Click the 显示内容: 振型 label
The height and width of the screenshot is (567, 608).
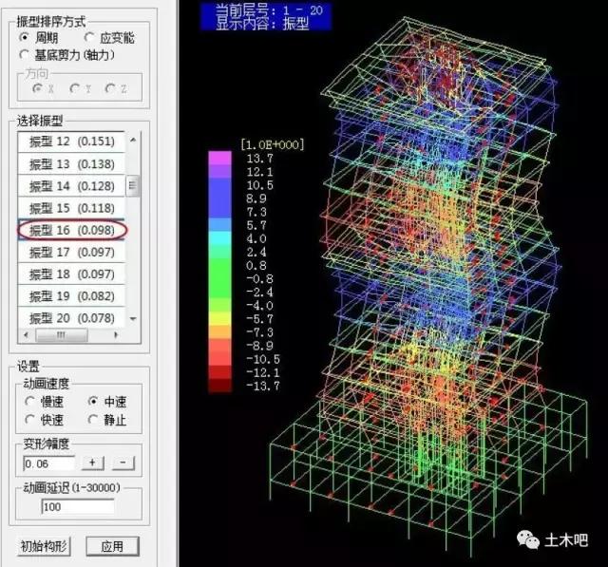tap(262, 24)
